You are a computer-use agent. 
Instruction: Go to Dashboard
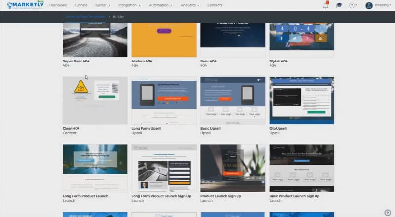click(x=58, y=5)
